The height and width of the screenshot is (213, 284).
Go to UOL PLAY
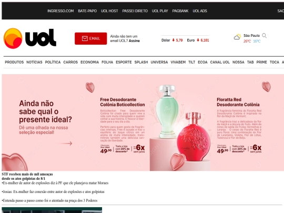click(x=160, y=11)
